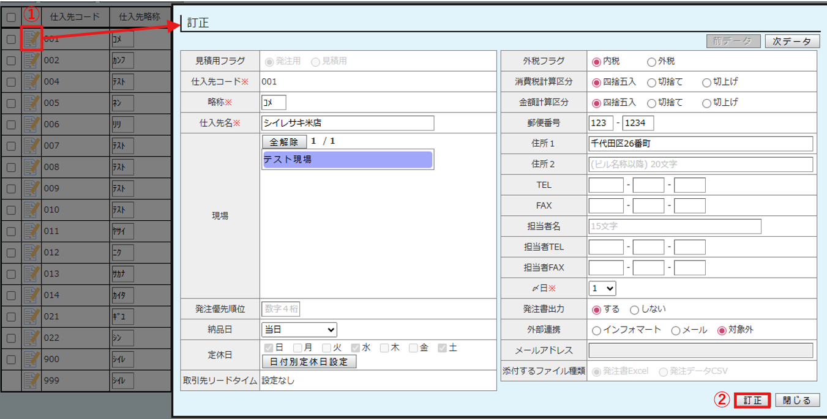Open edit form for supplier 010
The image size is (827, 419).
point(31,210)
